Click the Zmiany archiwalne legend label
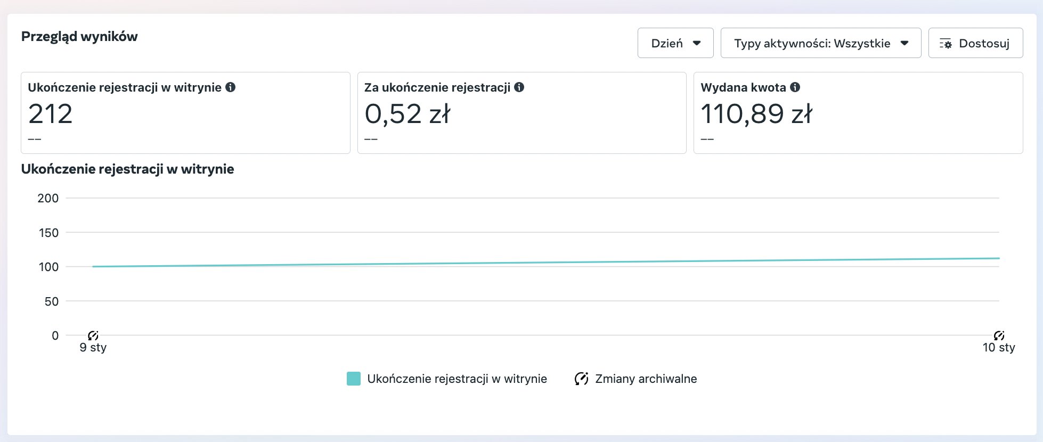The width and height of the screenshot is (1043, 442). point(646,379)
